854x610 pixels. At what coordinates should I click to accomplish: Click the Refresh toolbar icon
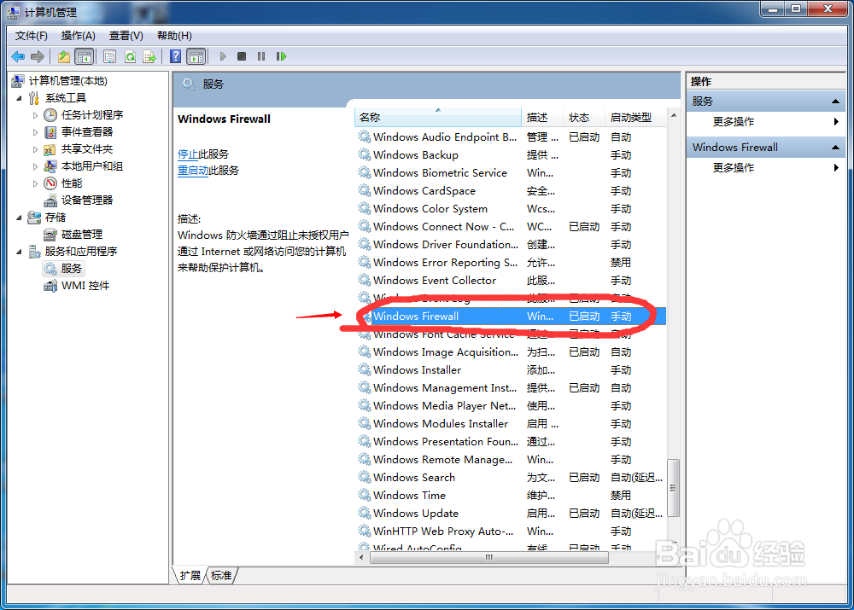pyautogui.click(x=130, y=56)
